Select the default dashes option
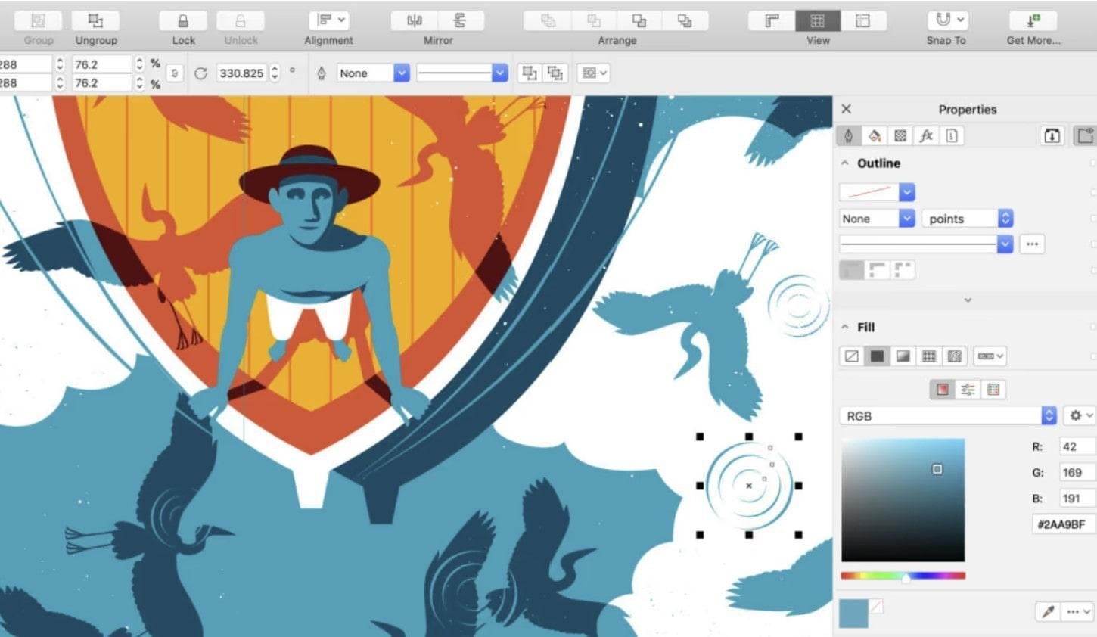Screen dimensions: 1097x637 852,270
